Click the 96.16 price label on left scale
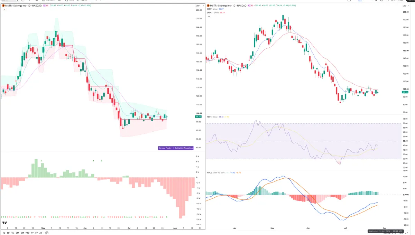Viewport: 415px width, 235px height. click(x=199, y=117)
